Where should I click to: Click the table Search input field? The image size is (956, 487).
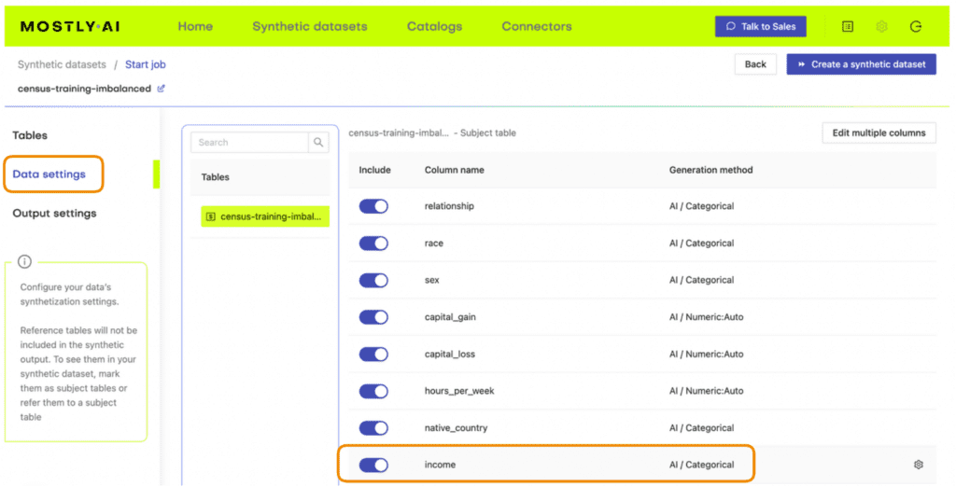click(249, 142)
